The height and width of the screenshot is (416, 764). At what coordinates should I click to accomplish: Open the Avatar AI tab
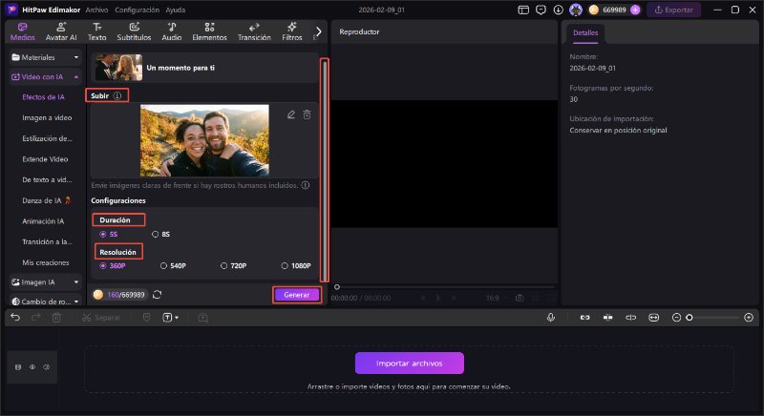(61, 31)
